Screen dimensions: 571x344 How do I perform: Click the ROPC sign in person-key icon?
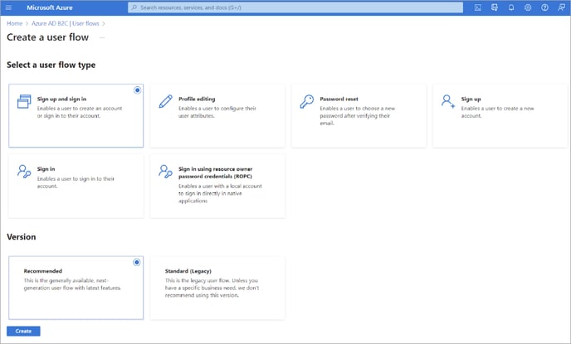[x=165, y=172]
